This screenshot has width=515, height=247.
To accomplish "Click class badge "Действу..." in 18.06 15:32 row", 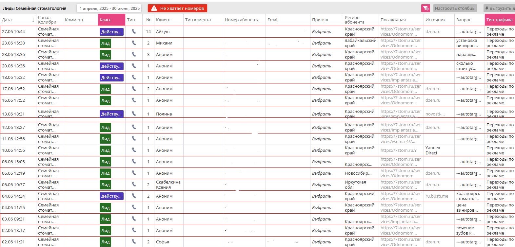I will (111, 78).
